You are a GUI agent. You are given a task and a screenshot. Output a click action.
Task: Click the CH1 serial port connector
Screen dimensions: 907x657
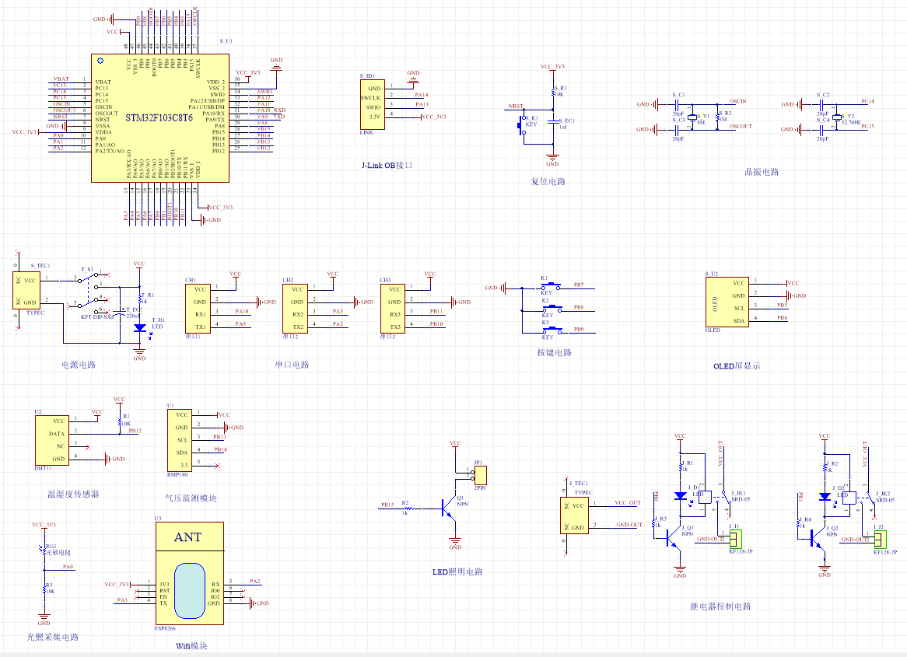click(198, 308)
